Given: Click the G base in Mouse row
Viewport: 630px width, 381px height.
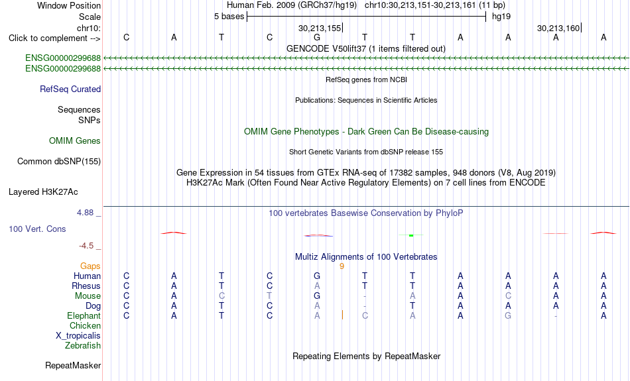Looking at the screenshot, I should point(317,296).
